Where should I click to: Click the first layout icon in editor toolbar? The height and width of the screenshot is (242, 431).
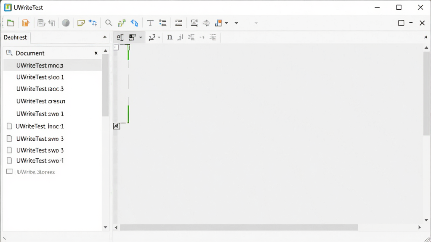click(120, 37)
